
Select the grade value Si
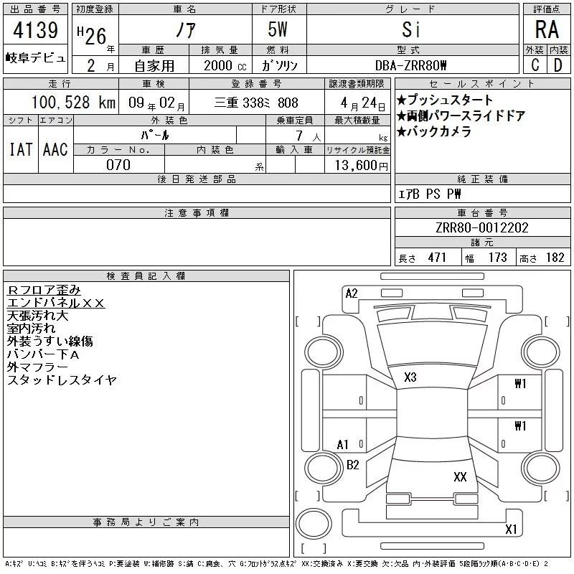(410, 29)
